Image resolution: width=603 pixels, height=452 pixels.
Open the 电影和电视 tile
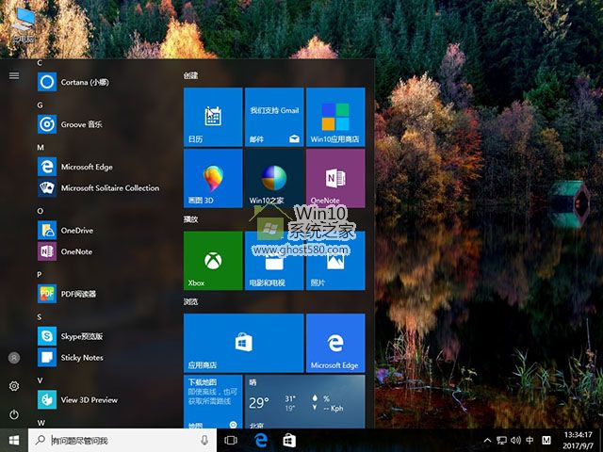tap(274, 261)
